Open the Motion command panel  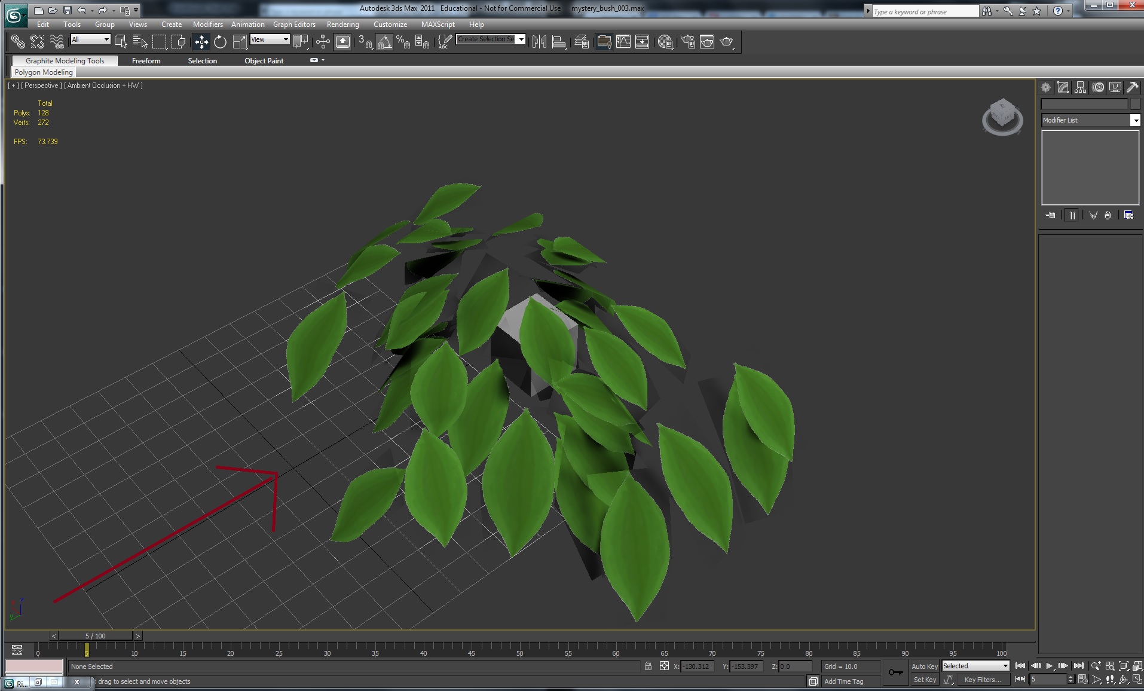point(1098,87)
